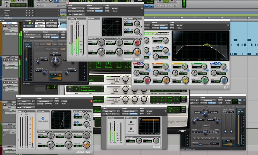Image resolution: width=258 pixels, height=155 pixels.
Task: Click the Compressor RELEASE knob
Action: (119, 52)
